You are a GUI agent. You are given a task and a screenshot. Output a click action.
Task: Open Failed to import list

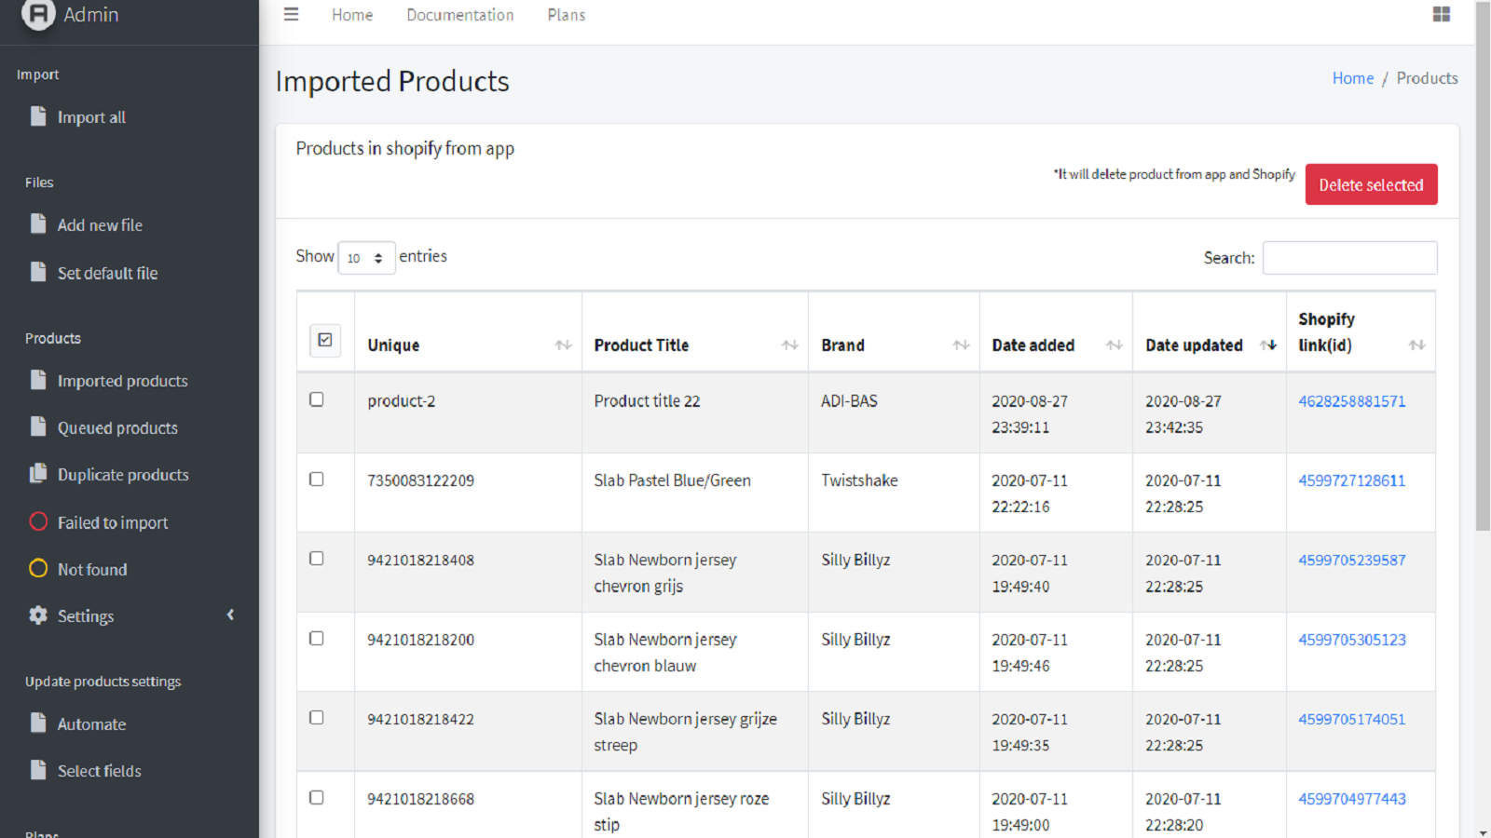tap(112, 522)
